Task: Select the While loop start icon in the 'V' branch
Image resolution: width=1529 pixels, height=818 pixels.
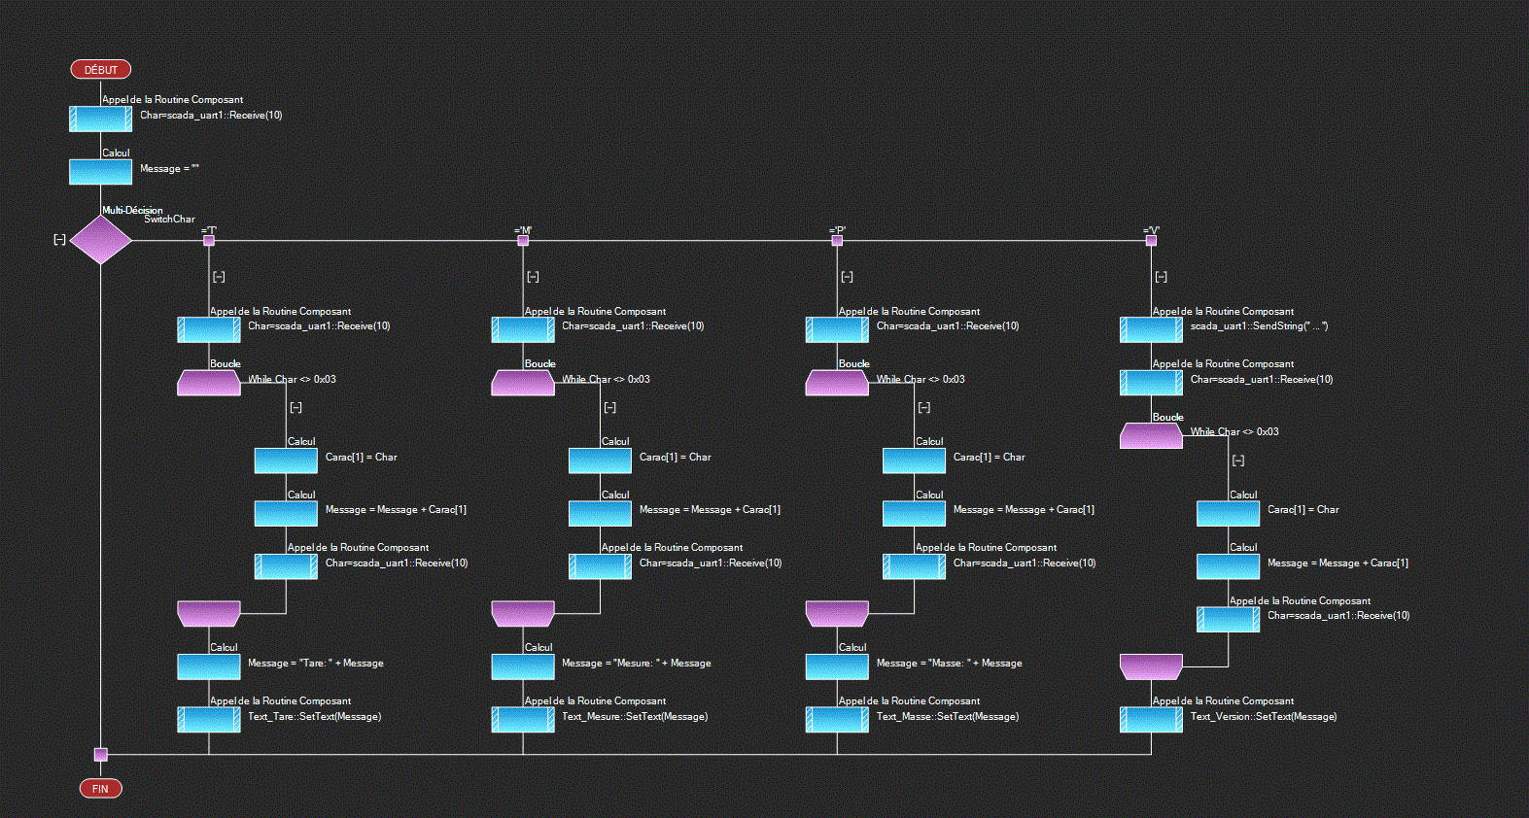Action: pos(1151,436)
